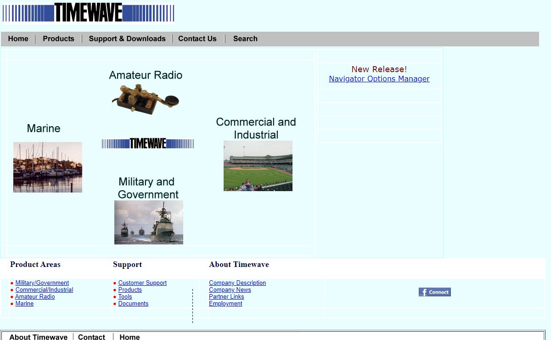
Task: Open the Company News link
Action: 230,290
